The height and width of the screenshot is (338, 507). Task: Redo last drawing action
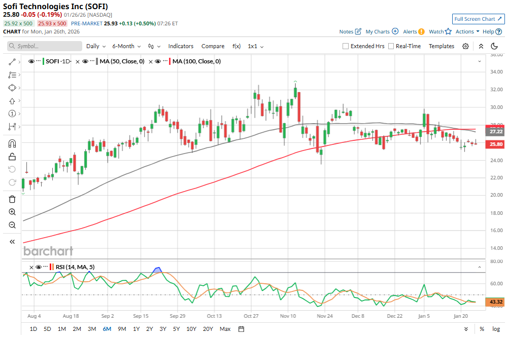point(12,182)
